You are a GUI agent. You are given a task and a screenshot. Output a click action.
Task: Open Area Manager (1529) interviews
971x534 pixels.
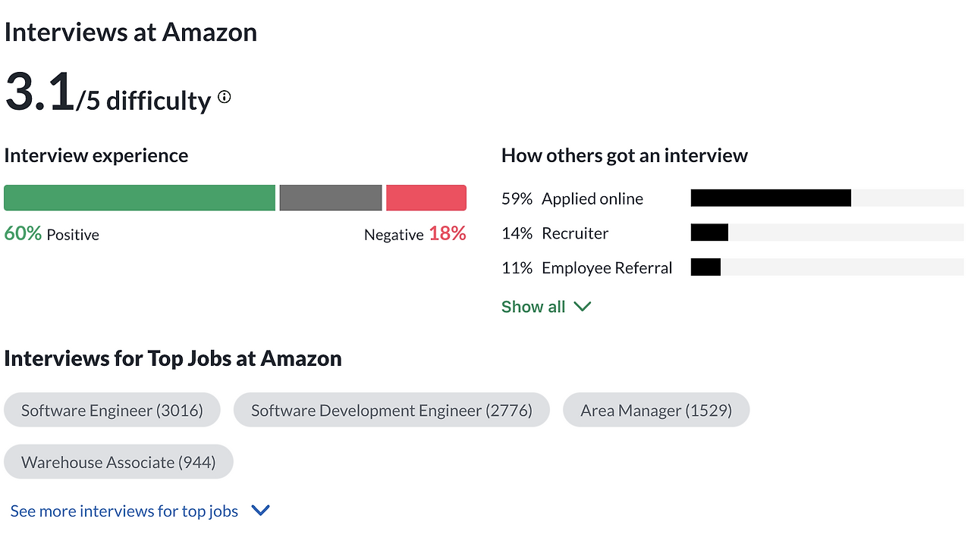656,411
